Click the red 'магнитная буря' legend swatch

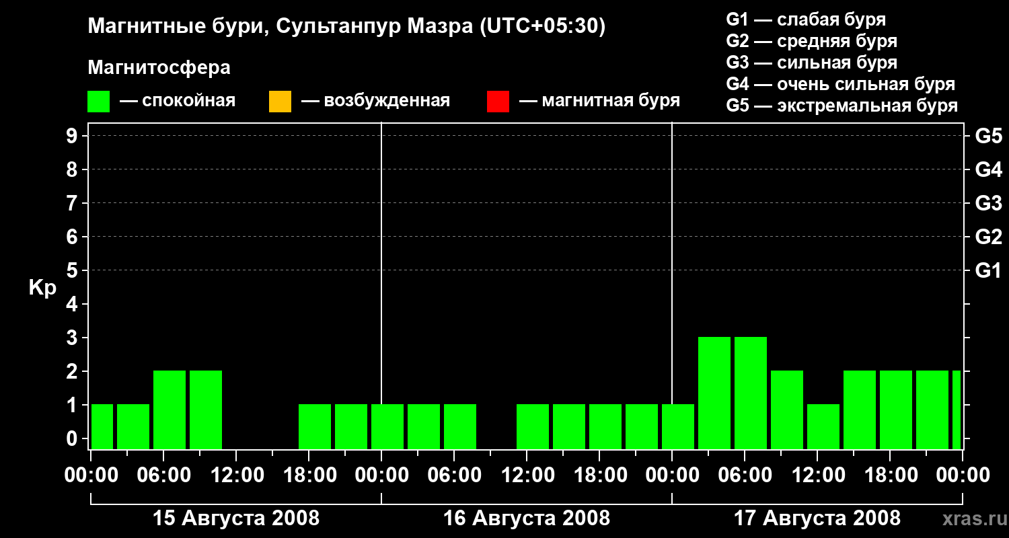(x=498, y=102)
